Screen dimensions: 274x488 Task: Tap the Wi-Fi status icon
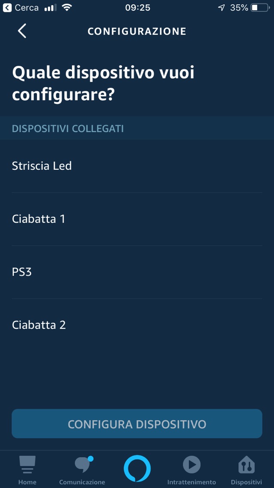[x=67, y=8]
